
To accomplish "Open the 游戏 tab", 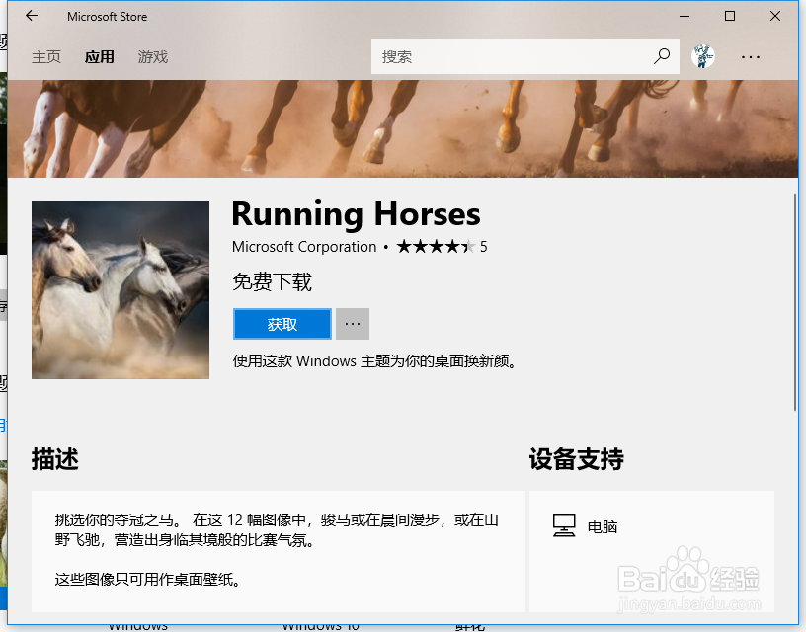I will tap(153, 57).
